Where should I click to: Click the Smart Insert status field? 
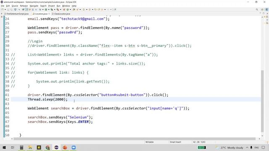click(x=175, y=142)
